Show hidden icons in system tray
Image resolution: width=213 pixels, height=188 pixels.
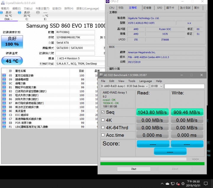click(x=162, y=184)
